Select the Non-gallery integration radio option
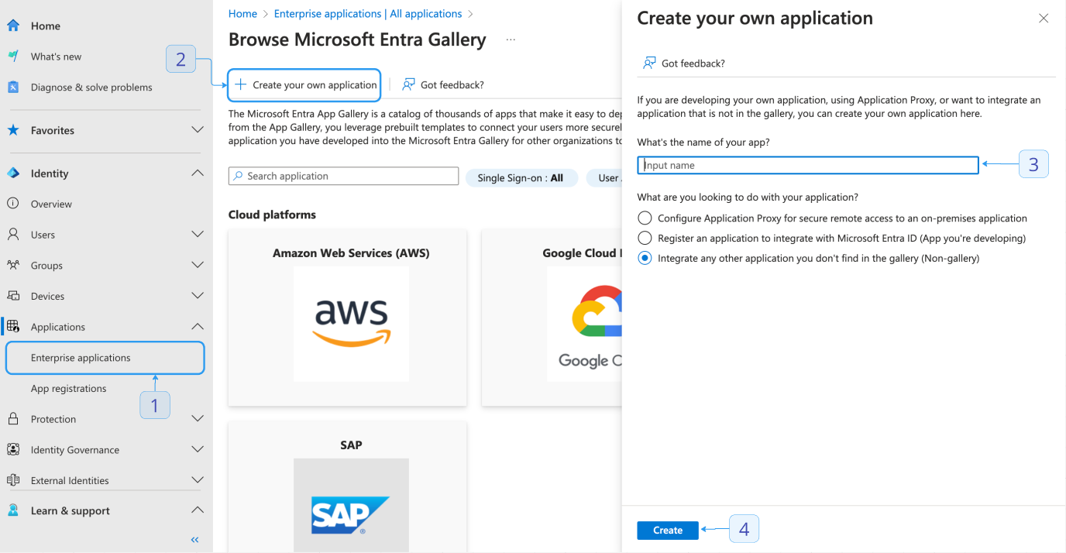Screen dimensions: 1066x553 (x=645, y=258)
